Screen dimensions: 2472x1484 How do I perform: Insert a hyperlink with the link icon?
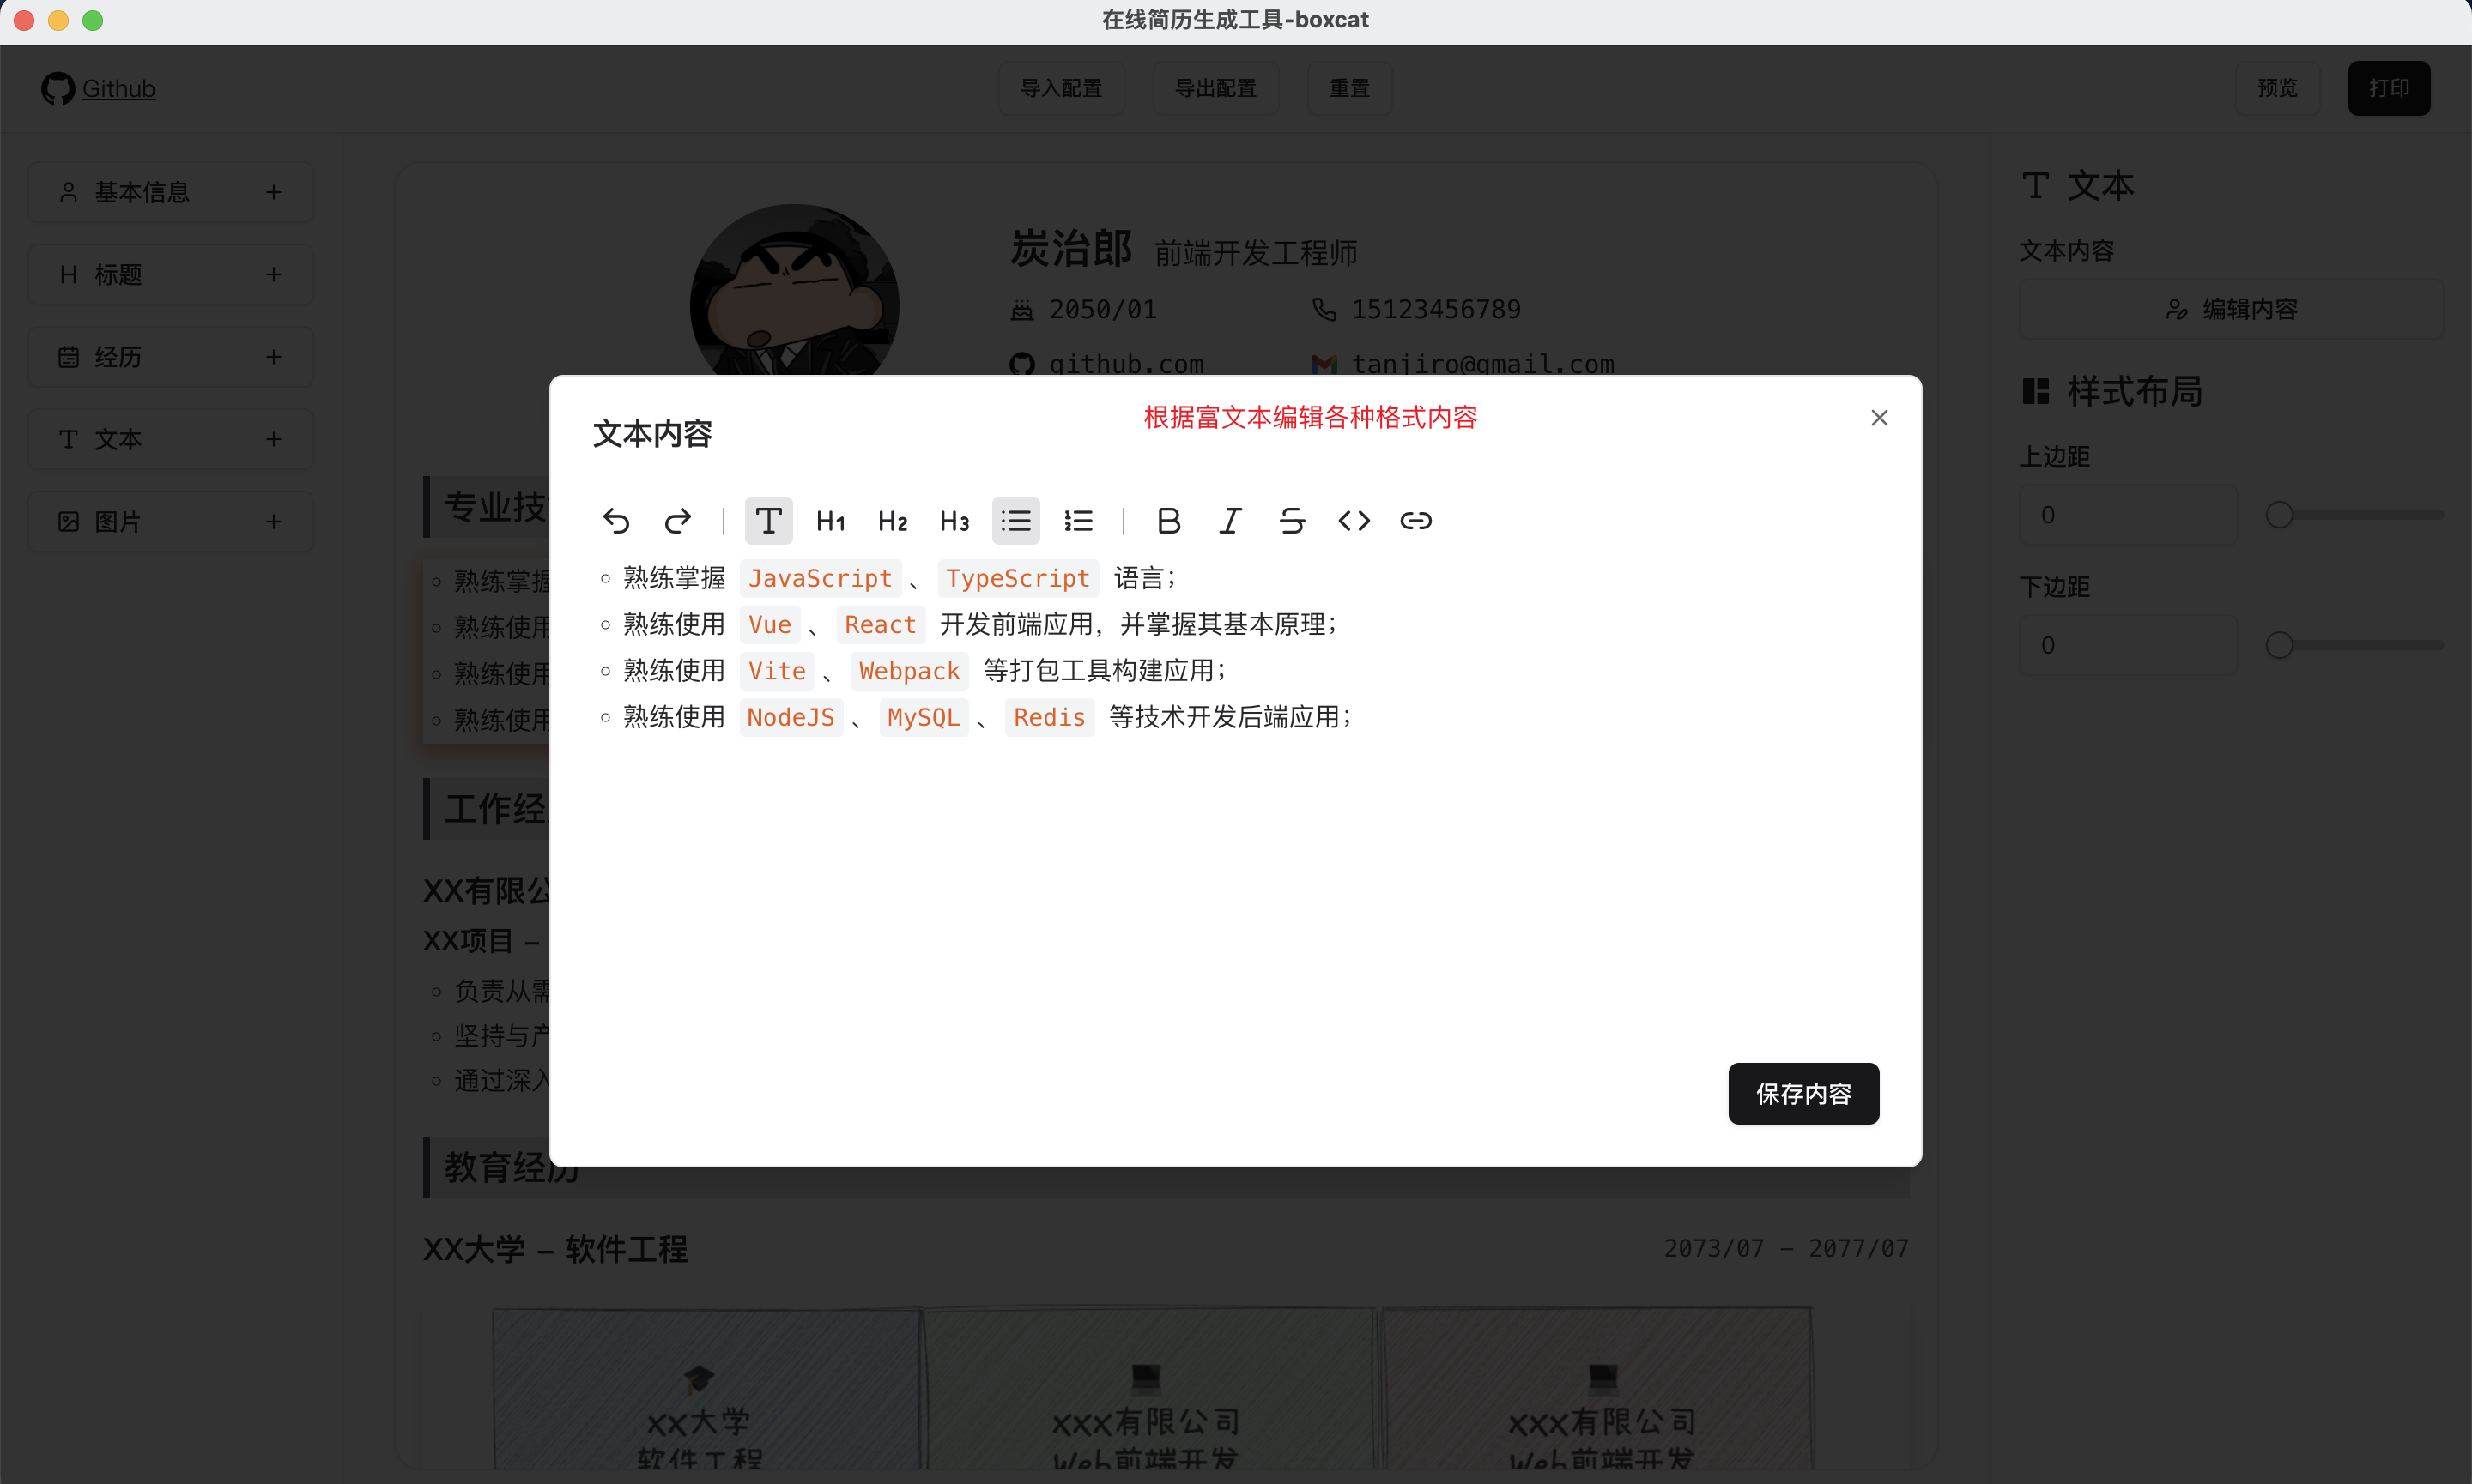1416,521
